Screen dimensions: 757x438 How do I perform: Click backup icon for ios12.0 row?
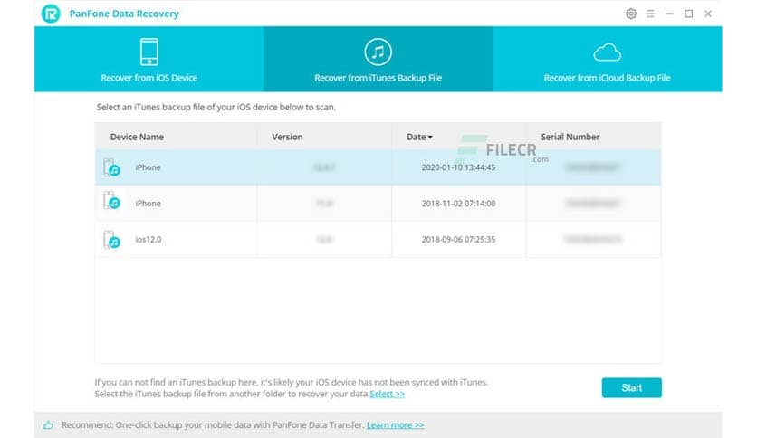click(111, 239)
